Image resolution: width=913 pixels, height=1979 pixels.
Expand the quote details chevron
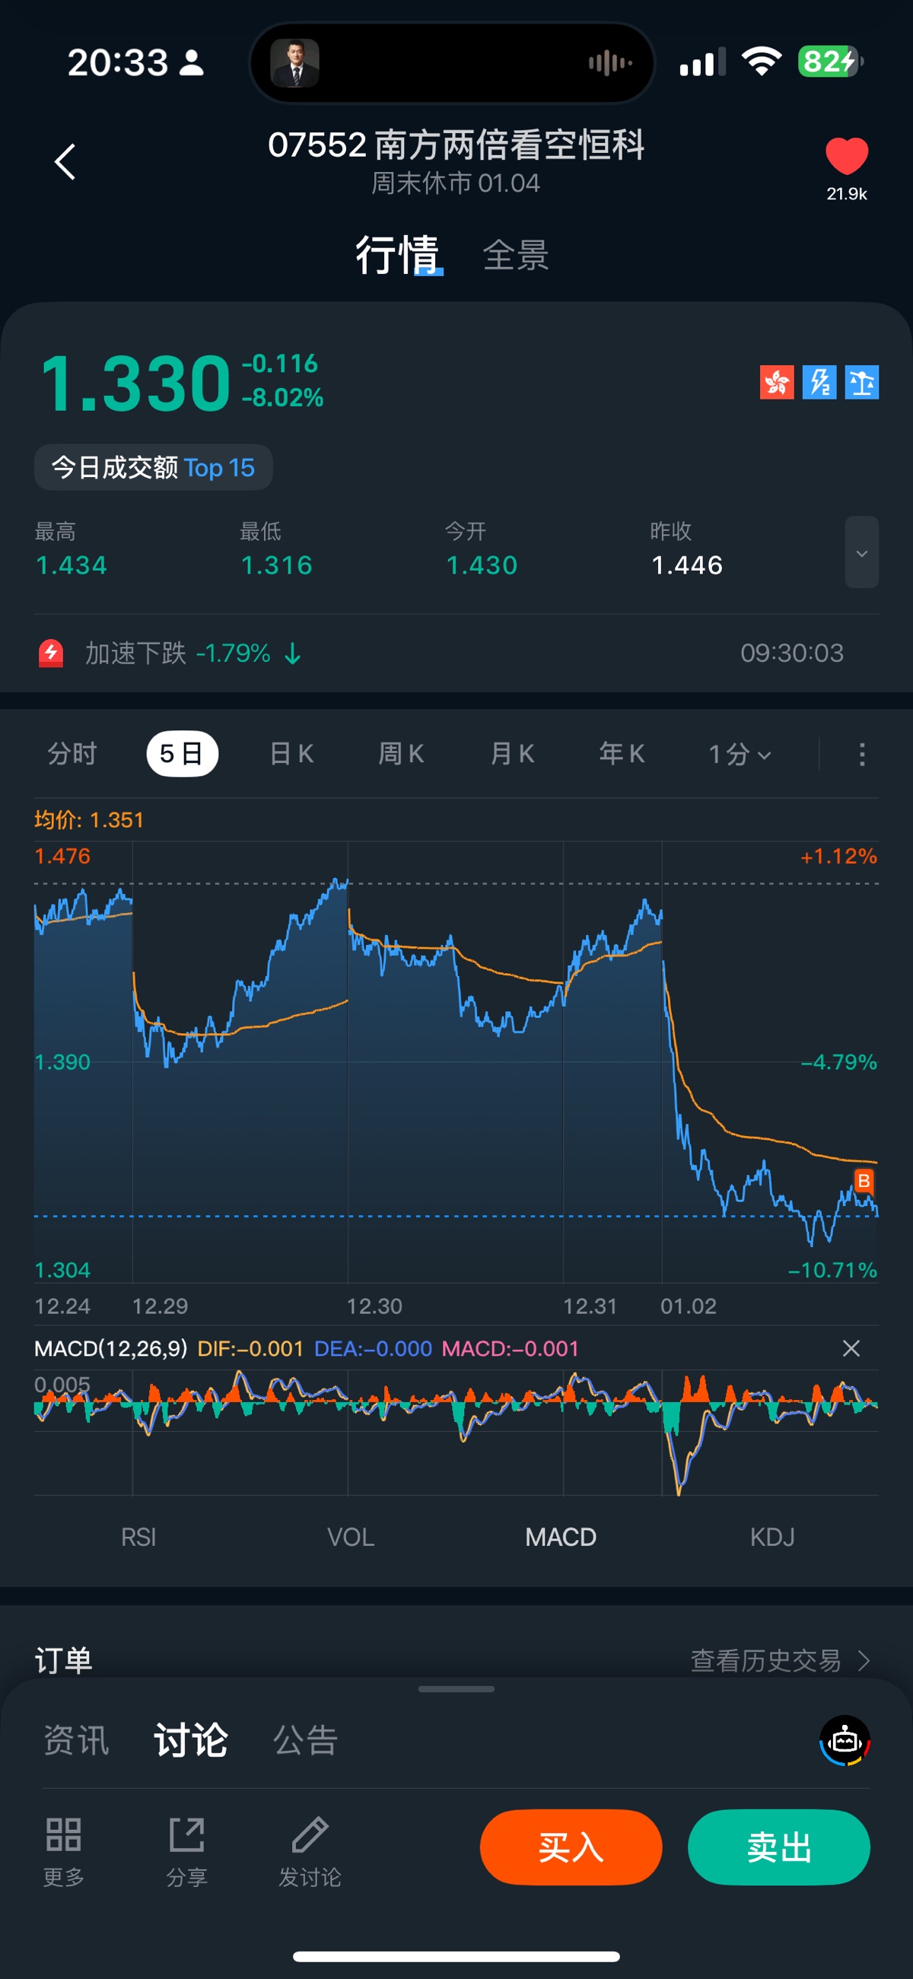tap(861, 552)
